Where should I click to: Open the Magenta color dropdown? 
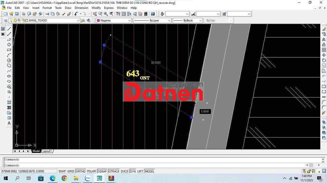point(129,21)
